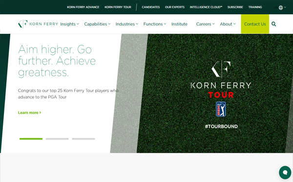
Task: Click the 'Aim higher. Go further' headline
Action: (x=57, y=61)
